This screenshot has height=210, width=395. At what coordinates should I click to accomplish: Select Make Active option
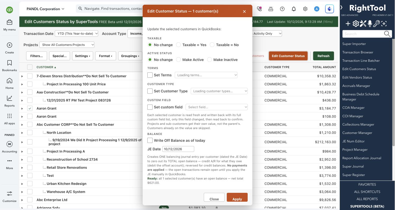(x=178, y=60)
